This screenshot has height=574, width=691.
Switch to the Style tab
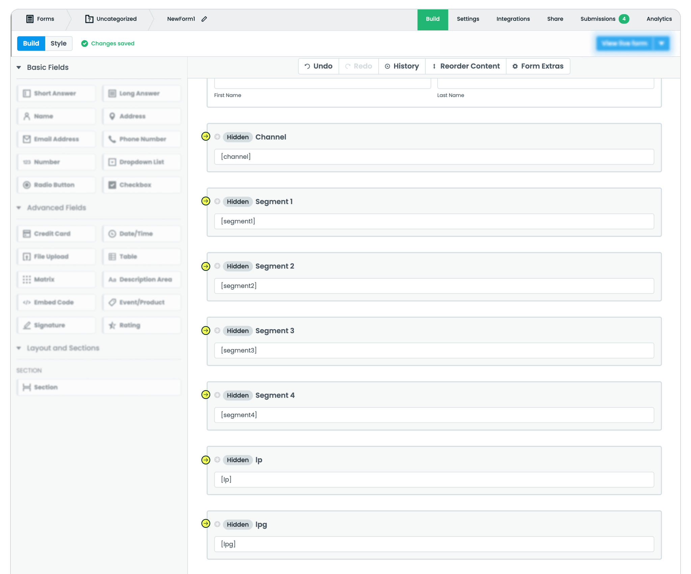(58, 44)
